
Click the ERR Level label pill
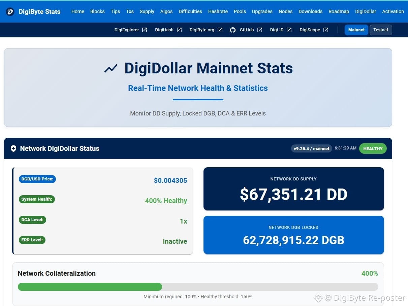[x=32, y=240]
